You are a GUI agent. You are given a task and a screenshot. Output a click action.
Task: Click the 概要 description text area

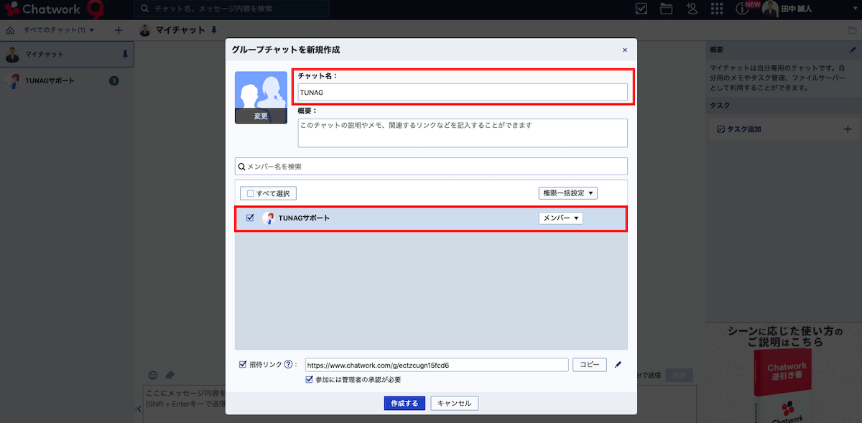click(463, 133)
